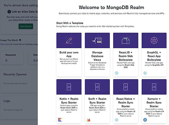Click the Kotlin logo icon
The width and height of the screenshot is (169, 125).
pos(59,119)
